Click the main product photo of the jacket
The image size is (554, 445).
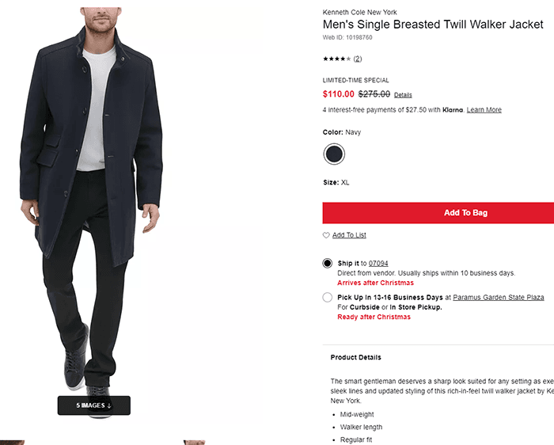tap(95, 198)
